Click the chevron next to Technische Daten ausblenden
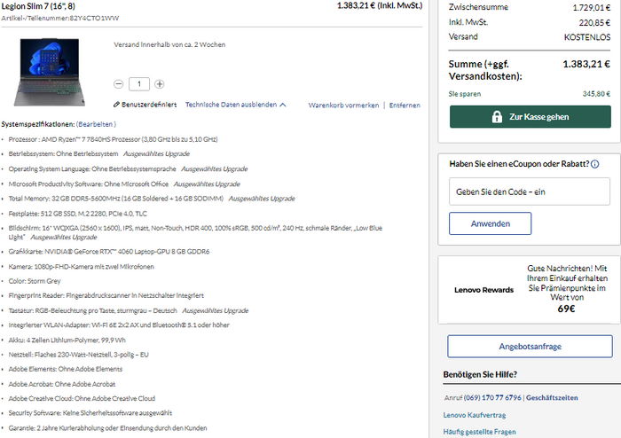Screen dimensions: 621x438 (283, 105)
